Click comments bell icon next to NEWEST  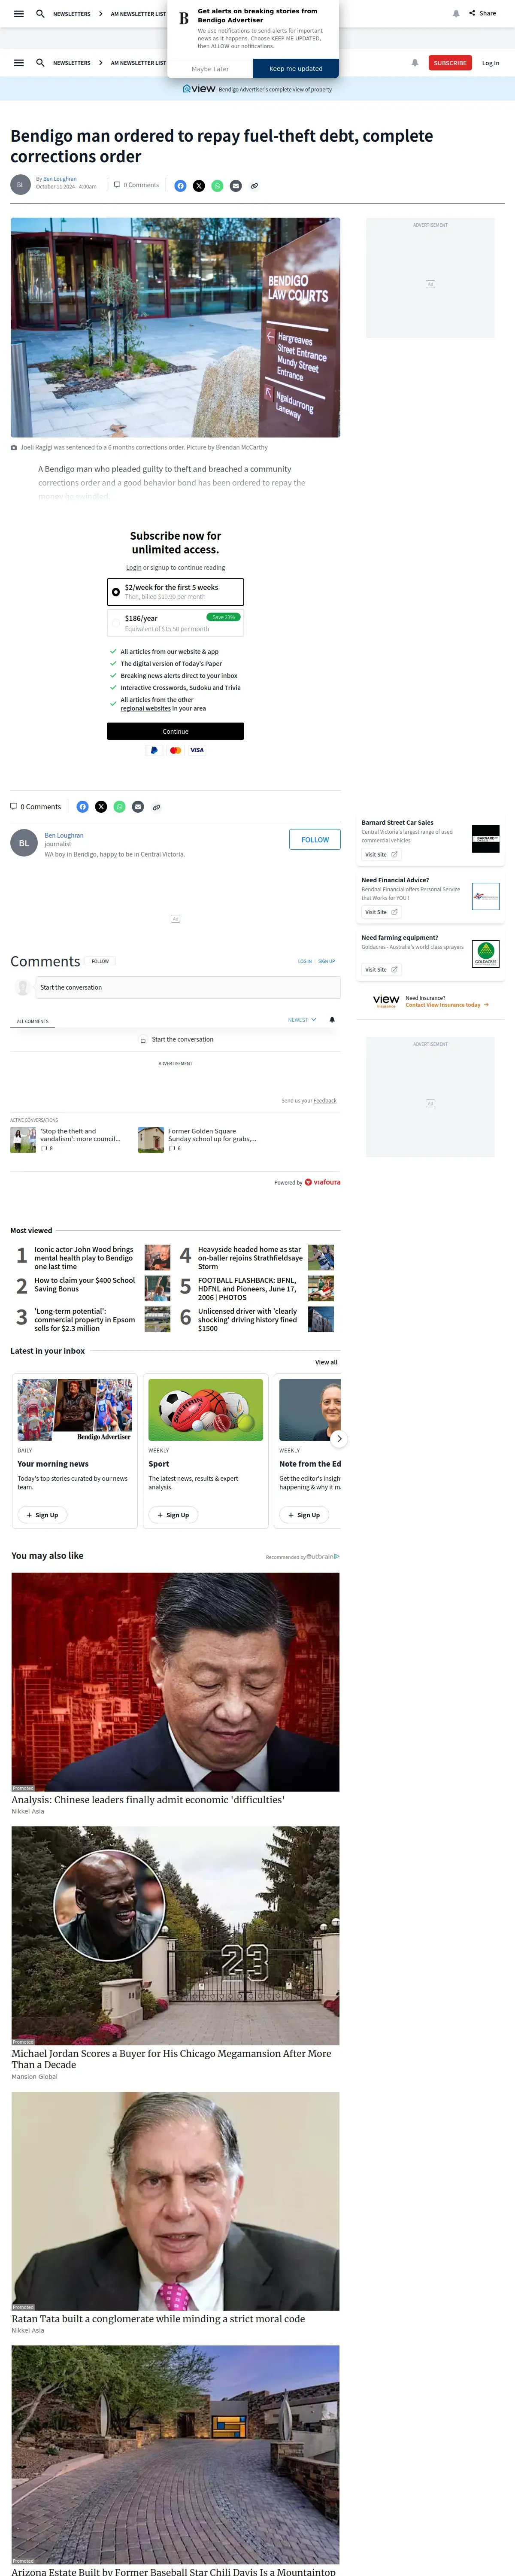coord(332,1020)
